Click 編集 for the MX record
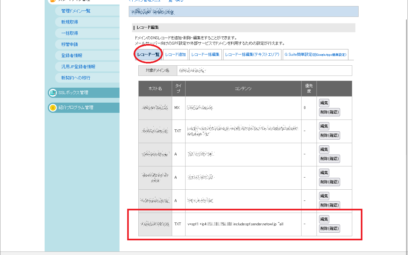 point(324,103)
